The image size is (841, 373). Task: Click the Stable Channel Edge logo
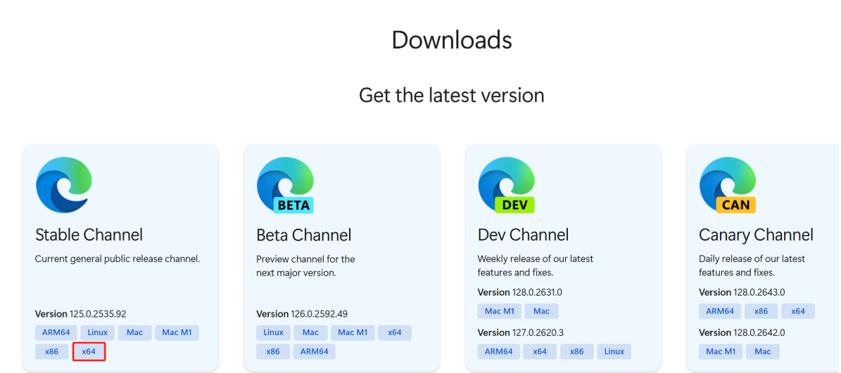click(x=64, y=185)
